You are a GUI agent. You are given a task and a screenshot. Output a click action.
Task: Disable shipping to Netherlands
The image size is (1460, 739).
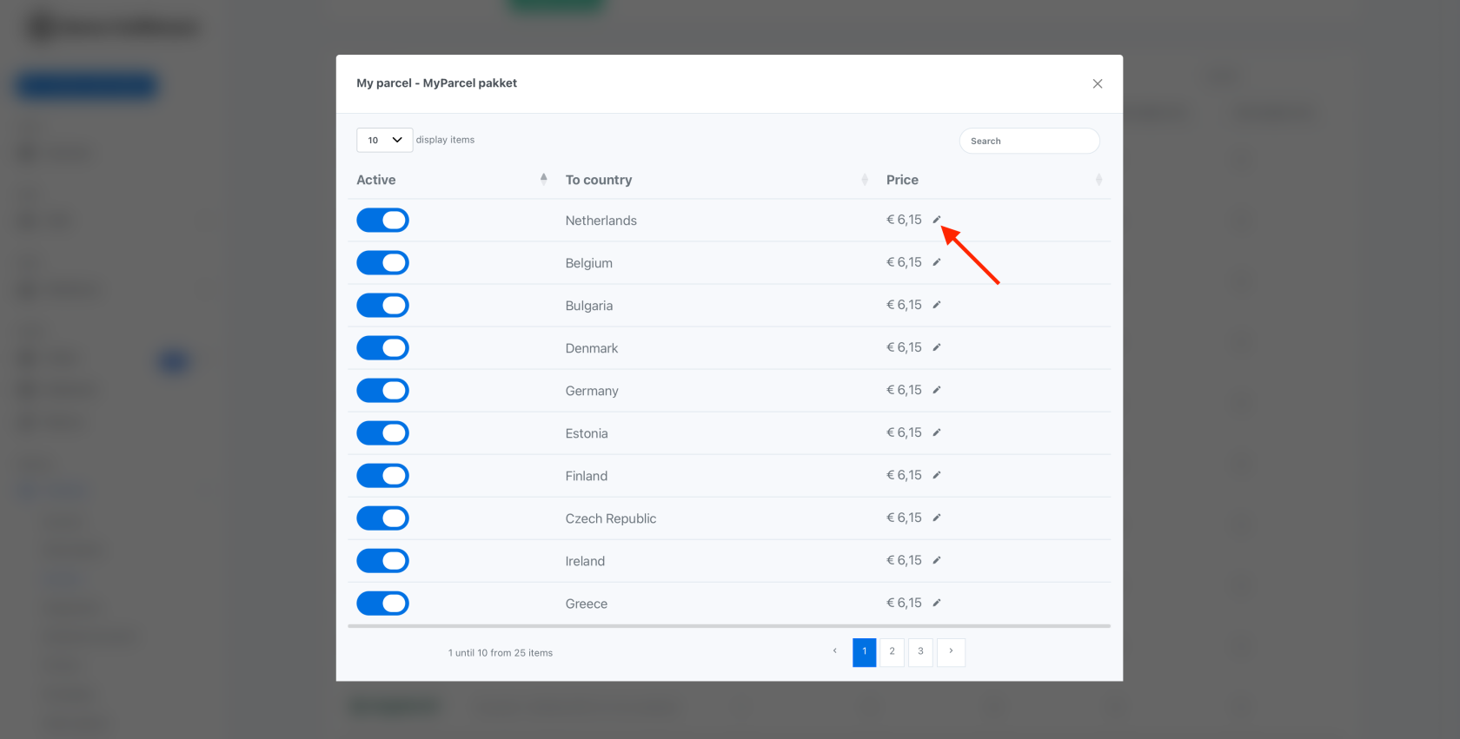coord(382,221)
